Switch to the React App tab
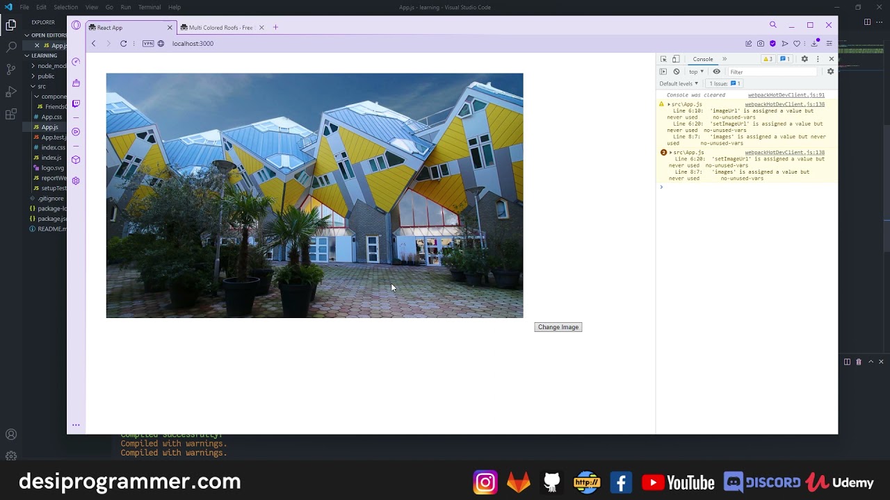 pos(131,28)
